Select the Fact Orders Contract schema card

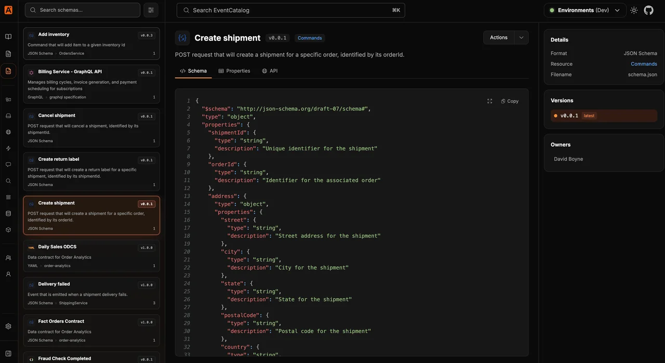[x=91, y=331]
